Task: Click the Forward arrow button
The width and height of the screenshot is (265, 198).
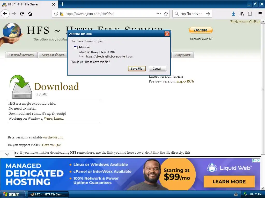Action: pos(14,14)
